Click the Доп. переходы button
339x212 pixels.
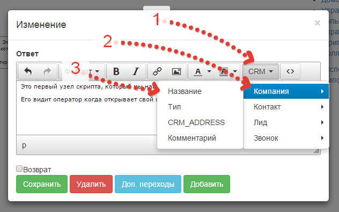148,184
